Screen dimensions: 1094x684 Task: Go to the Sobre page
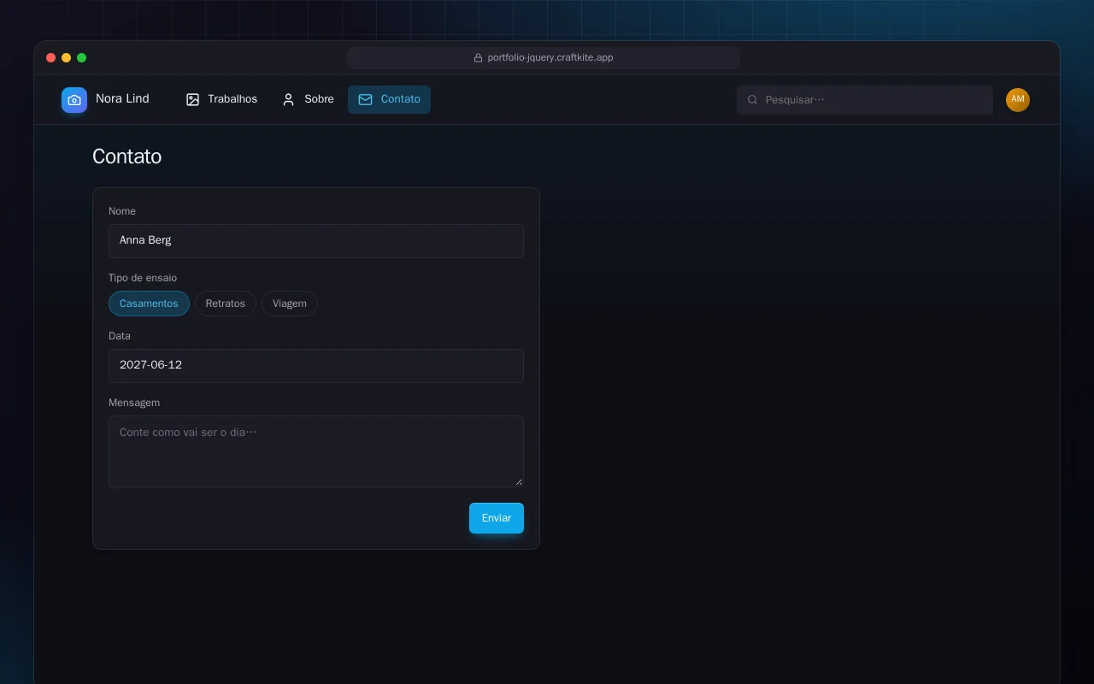[x=308, y=99]
